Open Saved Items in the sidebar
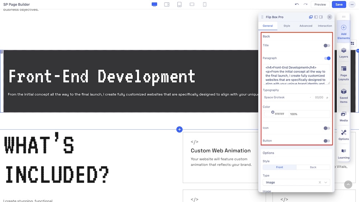Image resolution: width=359 pixels, height=202 pixels. (x=344, y=96)
